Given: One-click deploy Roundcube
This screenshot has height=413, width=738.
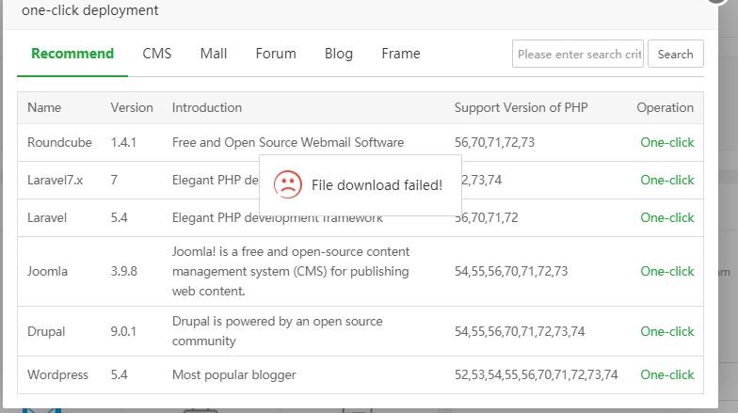Looking at the screenshot, I should (x=666, y=142).
